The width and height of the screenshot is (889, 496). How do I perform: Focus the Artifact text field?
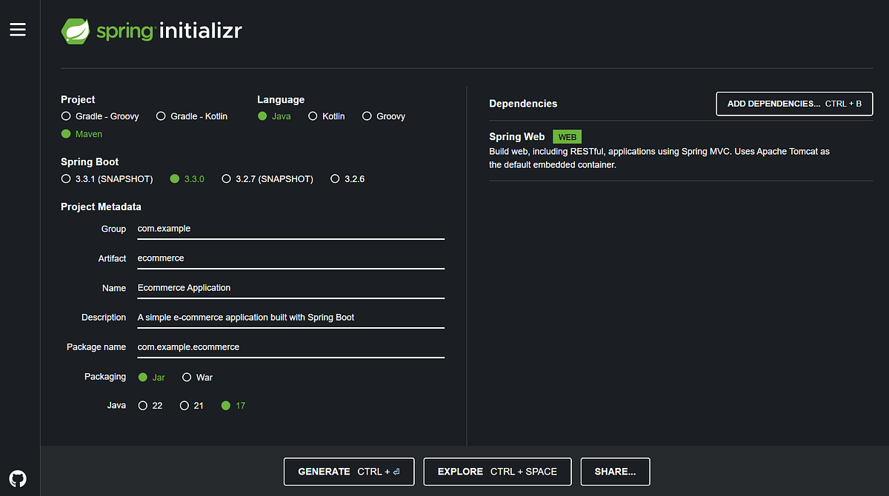pos(289,258)
